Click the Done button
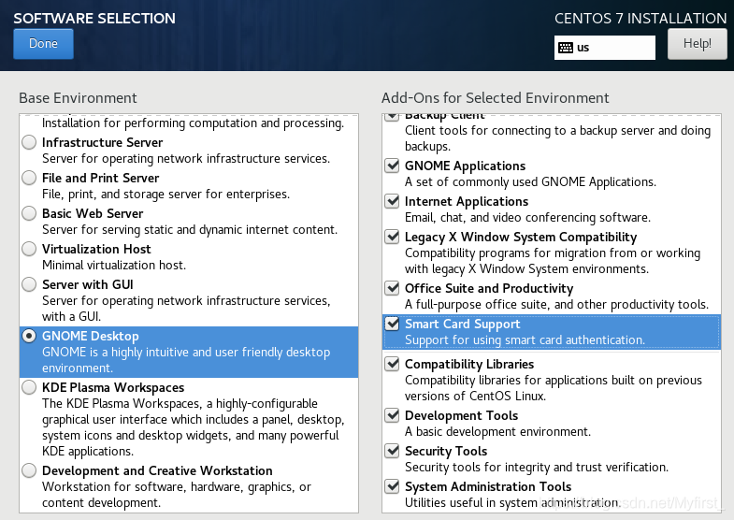 (x=43, y=44)
